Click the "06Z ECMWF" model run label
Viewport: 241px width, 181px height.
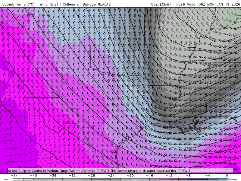161,4
